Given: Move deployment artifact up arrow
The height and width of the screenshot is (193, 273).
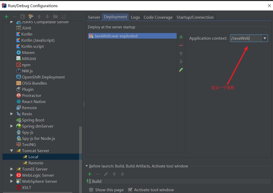Looking at the screenshot, I should (x=181, y=53).
